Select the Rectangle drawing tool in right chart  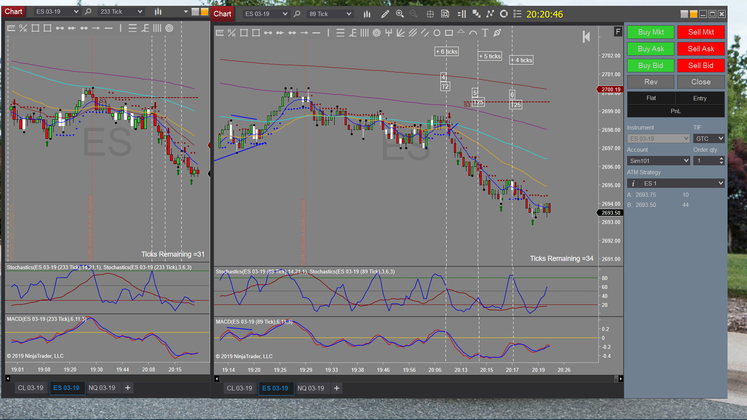pyautogui.click(x=449, y=33)
